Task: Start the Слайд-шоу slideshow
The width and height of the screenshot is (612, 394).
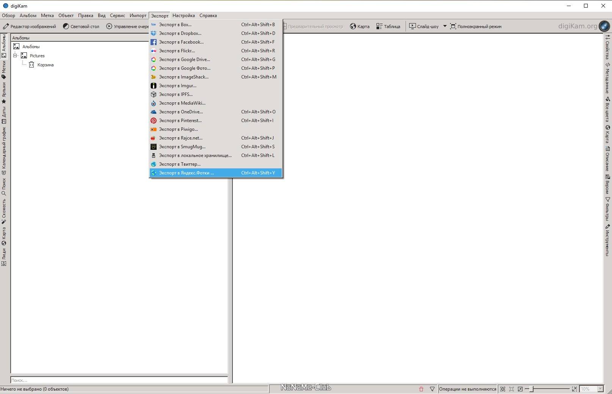Action: click(424, 27)
